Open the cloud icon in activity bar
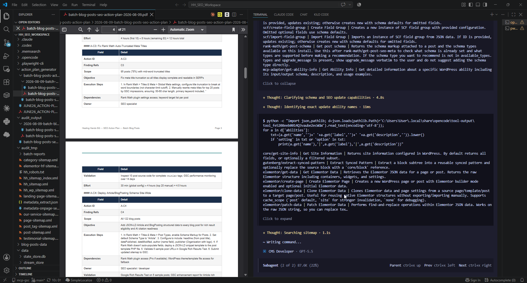 [x=7, y=135]
